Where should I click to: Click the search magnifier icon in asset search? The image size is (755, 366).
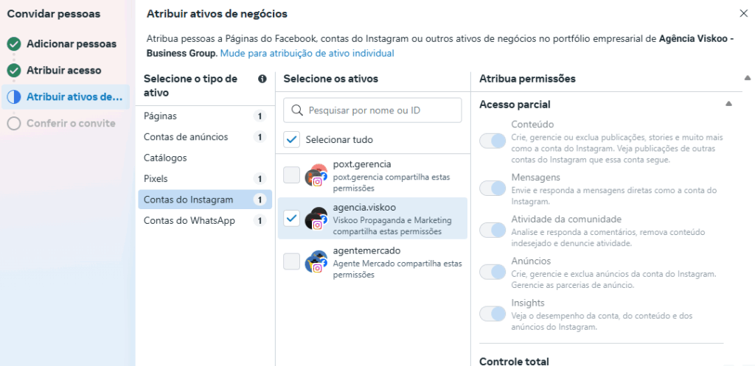pyautogui.click(x=298, y=110)
